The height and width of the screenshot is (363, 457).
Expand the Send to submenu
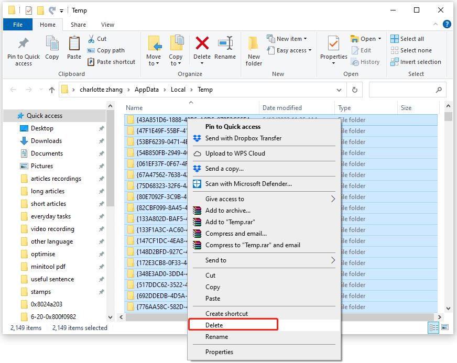pyautogui.click(x=264, y=260)
